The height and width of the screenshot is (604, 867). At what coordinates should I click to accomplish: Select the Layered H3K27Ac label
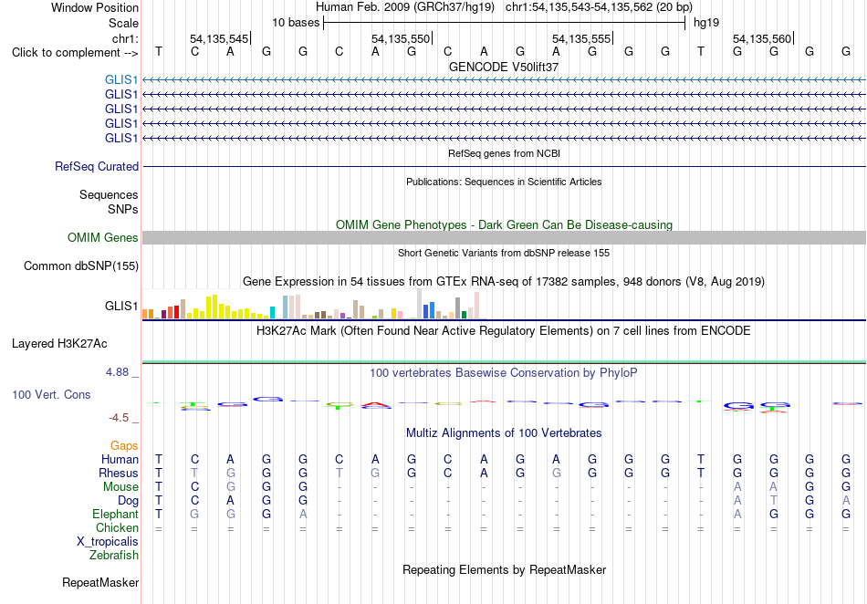[59, 344]
